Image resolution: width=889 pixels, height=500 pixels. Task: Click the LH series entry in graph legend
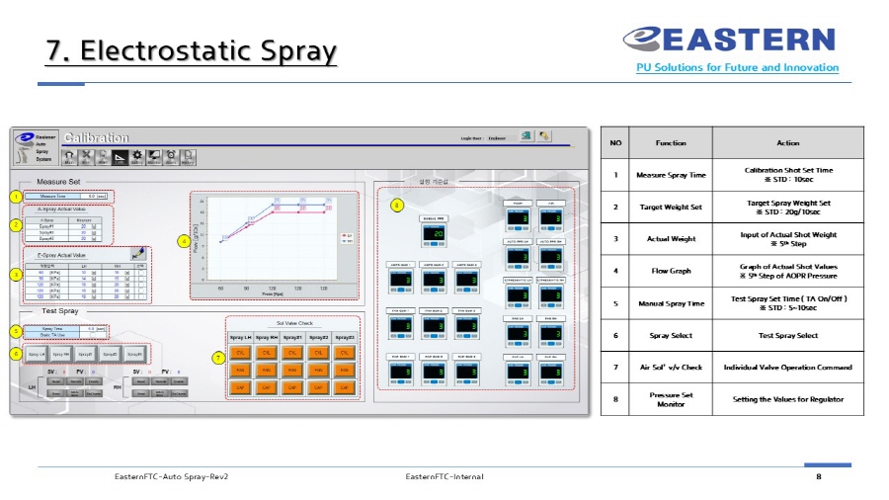[x=347, y=235]
